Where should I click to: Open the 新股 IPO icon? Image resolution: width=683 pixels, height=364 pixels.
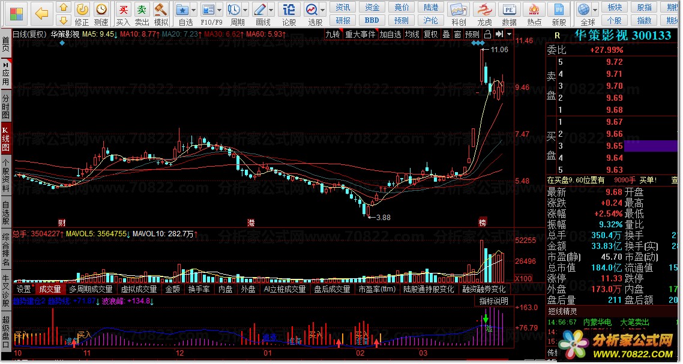[559, 10]
